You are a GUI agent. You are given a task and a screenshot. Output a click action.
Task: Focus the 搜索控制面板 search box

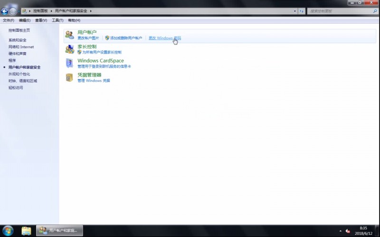click(341, 11)
